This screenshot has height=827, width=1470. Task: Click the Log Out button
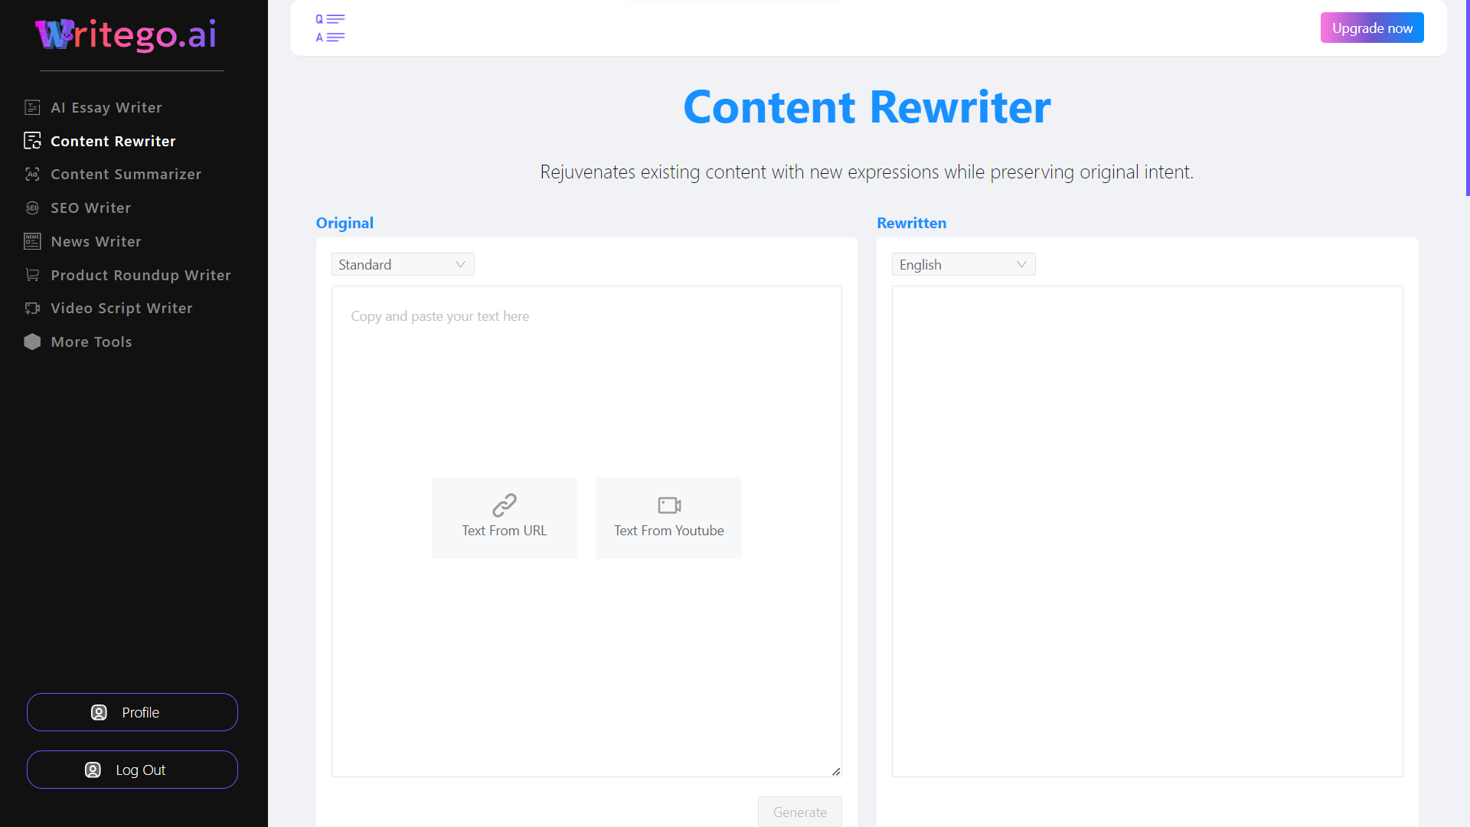coord(132,770)
